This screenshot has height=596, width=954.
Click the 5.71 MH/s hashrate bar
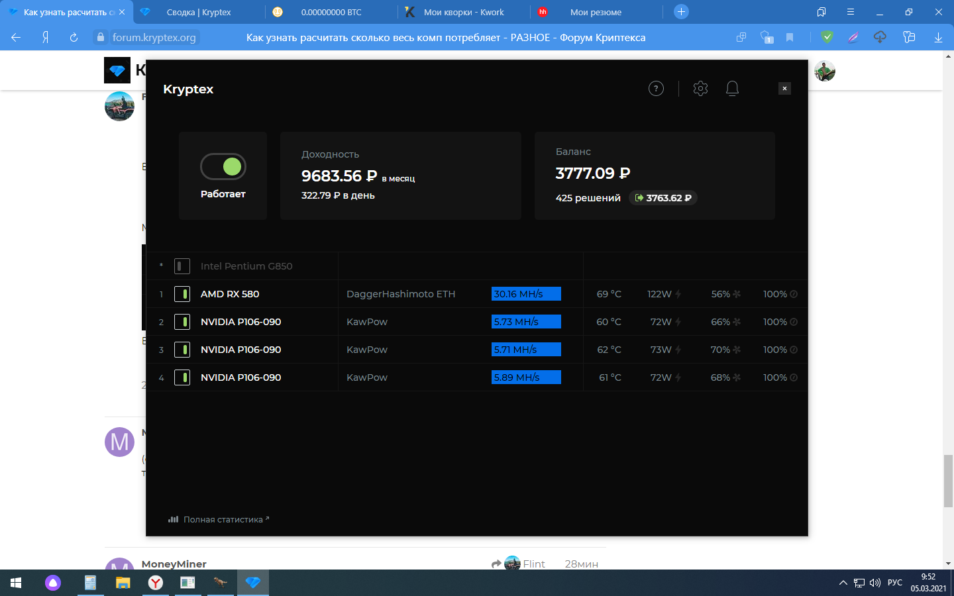click(526, 350)
